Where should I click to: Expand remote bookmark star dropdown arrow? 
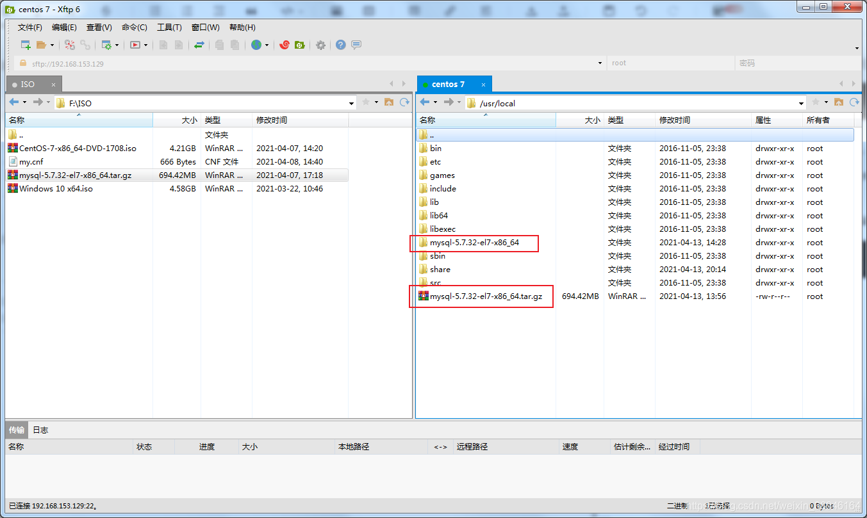point(826,102)
